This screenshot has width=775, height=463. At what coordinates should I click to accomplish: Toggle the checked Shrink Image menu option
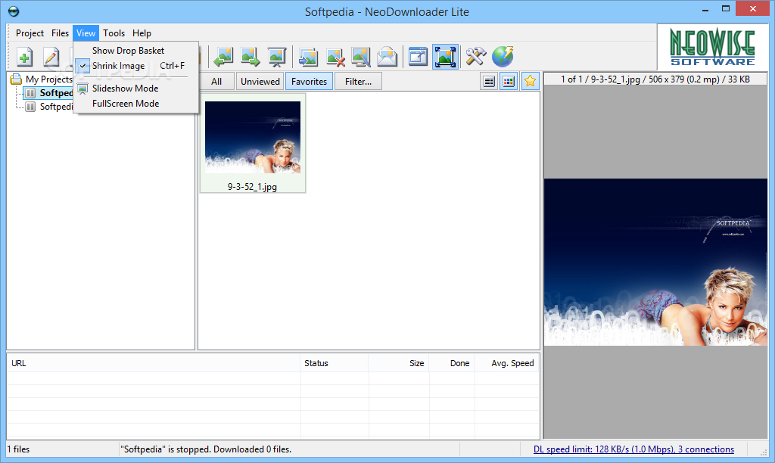click(136, 66)
